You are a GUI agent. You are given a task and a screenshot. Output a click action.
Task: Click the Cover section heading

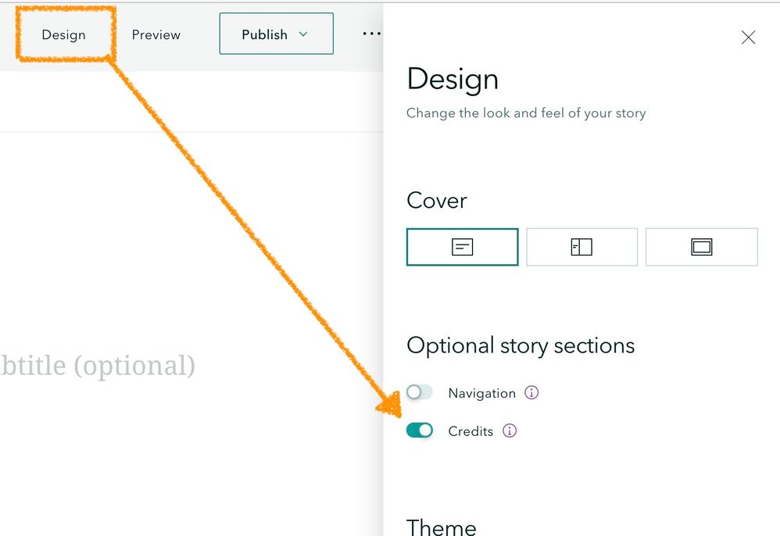coord(437,200)
